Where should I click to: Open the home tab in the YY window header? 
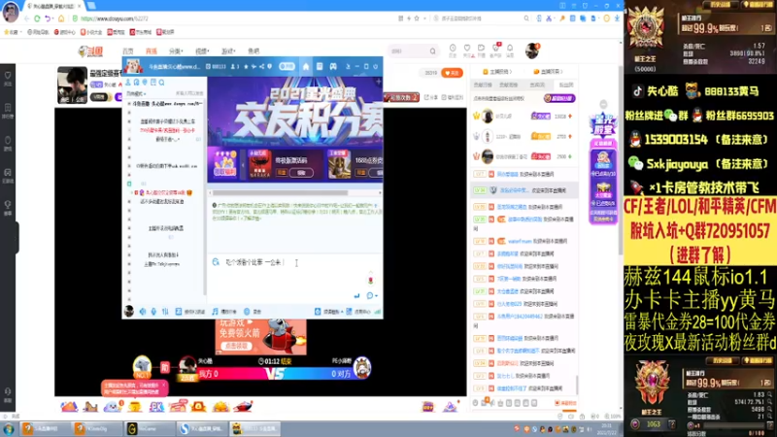[x=306, y=66]
